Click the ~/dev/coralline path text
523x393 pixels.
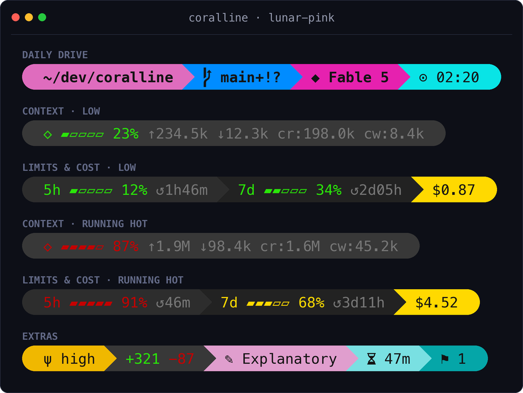click(x=108, y=78)
